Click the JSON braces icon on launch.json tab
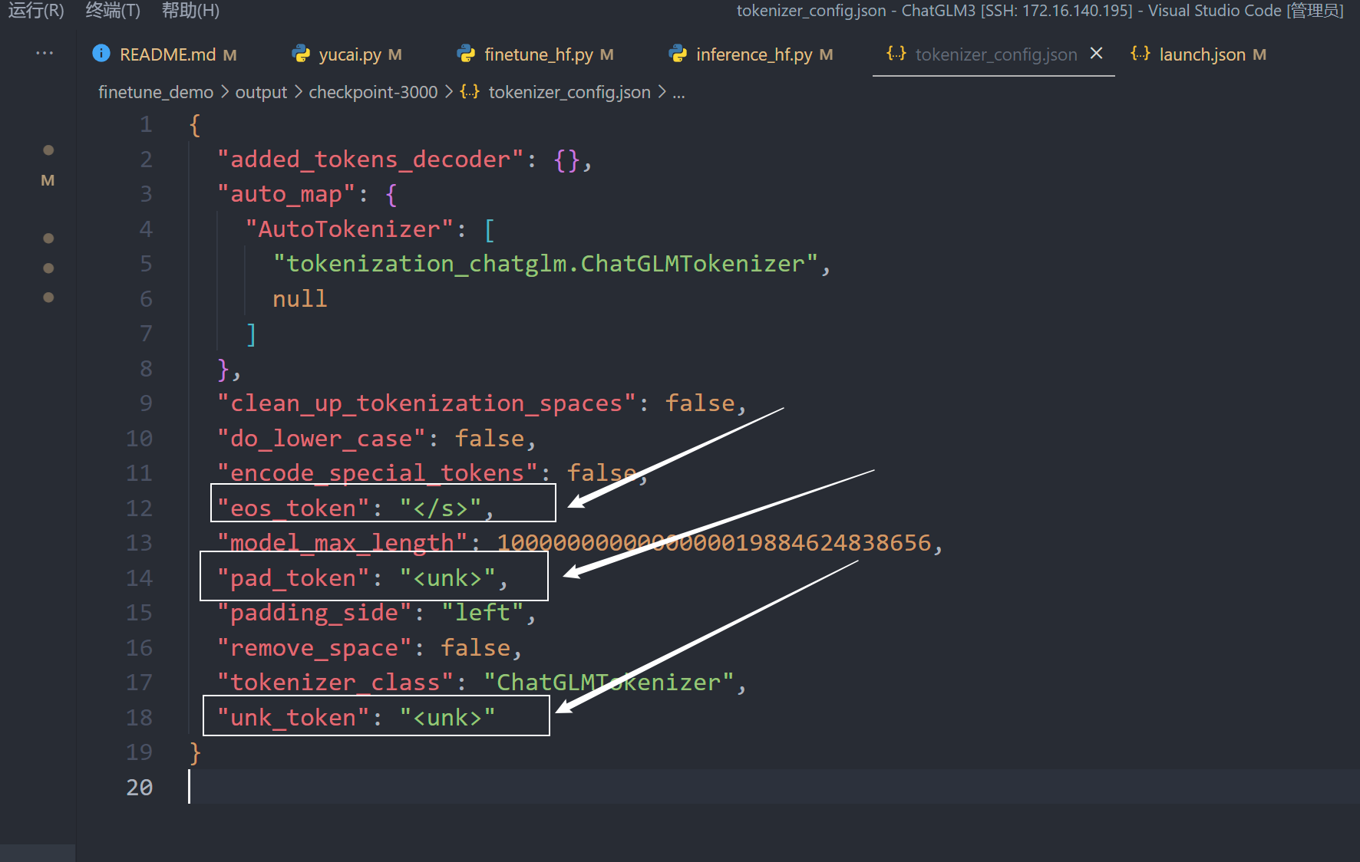1360x862 pixels. click(1140, 53)
